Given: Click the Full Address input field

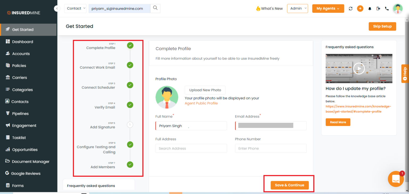Looking at the screenshot, I should (x=191, y=148).
